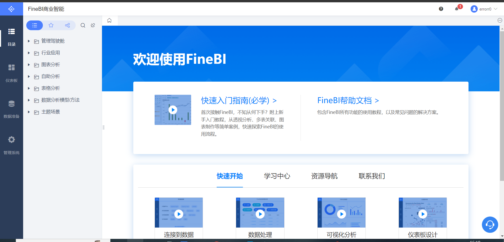Click the 表格分析 folder icon

pos(37,88)
